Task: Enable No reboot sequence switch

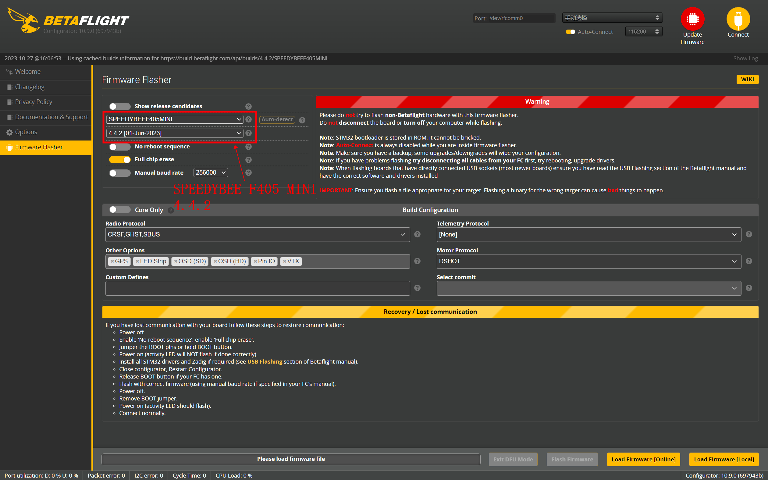Action: [x=120, y=147]
